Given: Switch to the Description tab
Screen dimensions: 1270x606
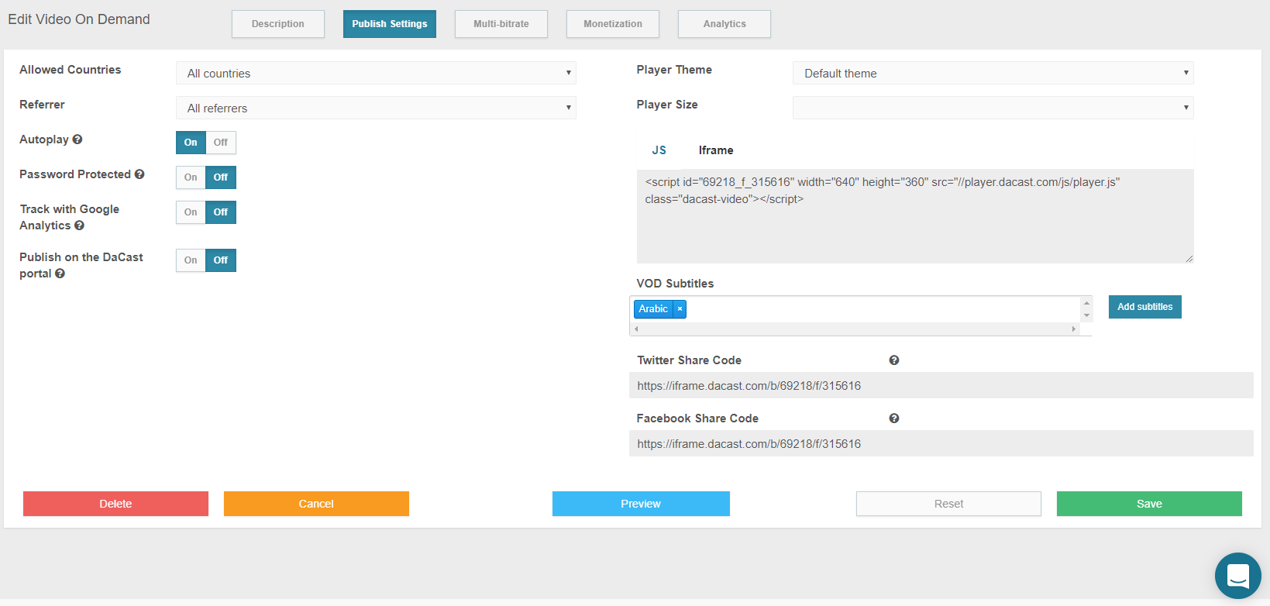Looking at the screenshot, I should click(x=278, y=24).
